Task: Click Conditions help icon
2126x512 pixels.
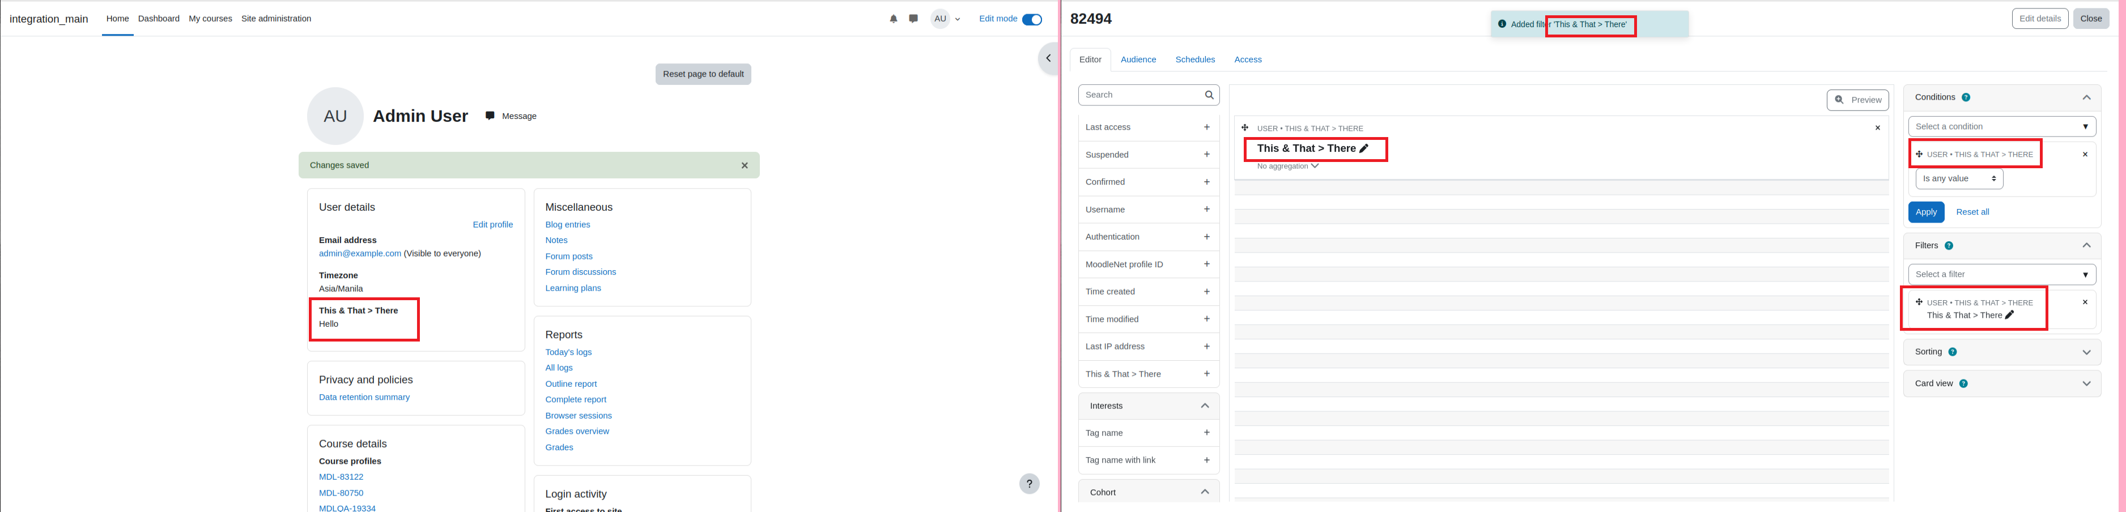Action: pos(1966,98)
